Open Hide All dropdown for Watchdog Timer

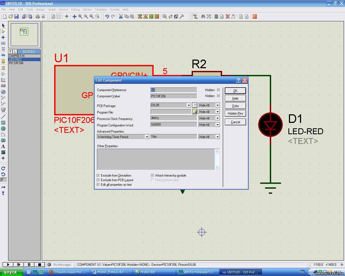(x=218, y=137)
